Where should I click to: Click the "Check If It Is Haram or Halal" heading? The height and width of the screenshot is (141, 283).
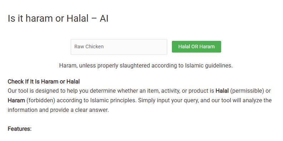pyautogui.click(x=44, y=82)
